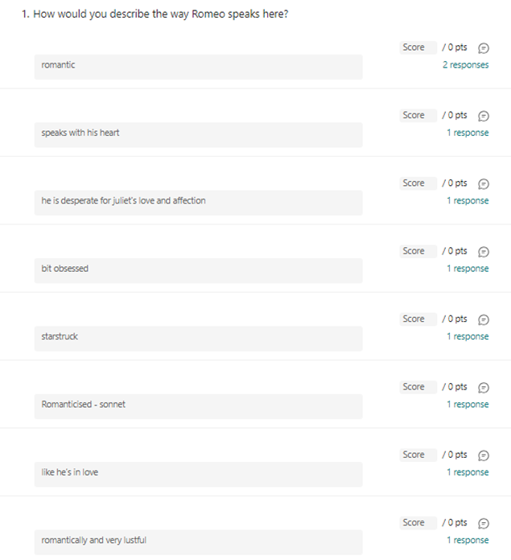Click Score field for 'like he's in love'
Screen dimensions: 511x560
coord(418,455)
